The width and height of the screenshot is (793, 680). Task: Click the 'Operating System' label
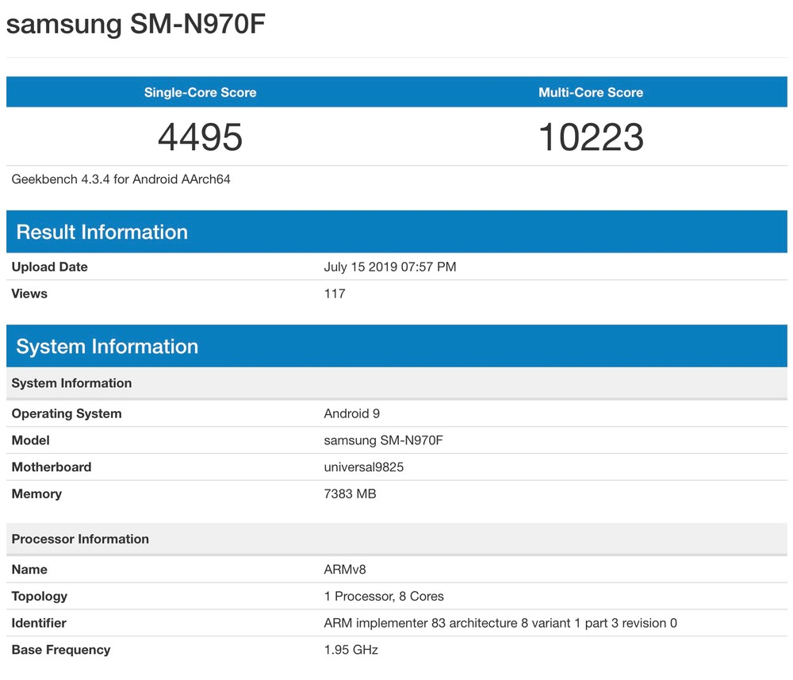(x=67, y=413)
